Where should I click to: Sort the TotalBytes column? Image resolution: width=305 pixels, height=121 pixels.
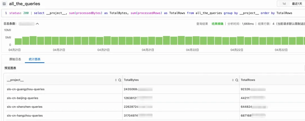pyautogui.click(x=233, y=80)
